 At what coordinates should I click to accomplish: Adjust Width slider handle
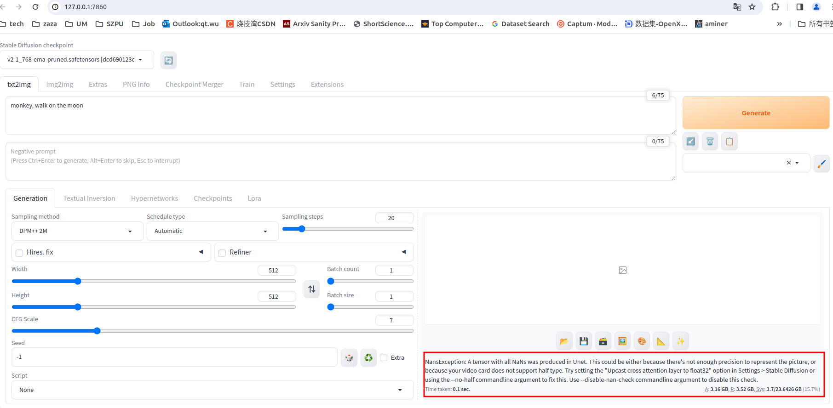tap(78, 281)
